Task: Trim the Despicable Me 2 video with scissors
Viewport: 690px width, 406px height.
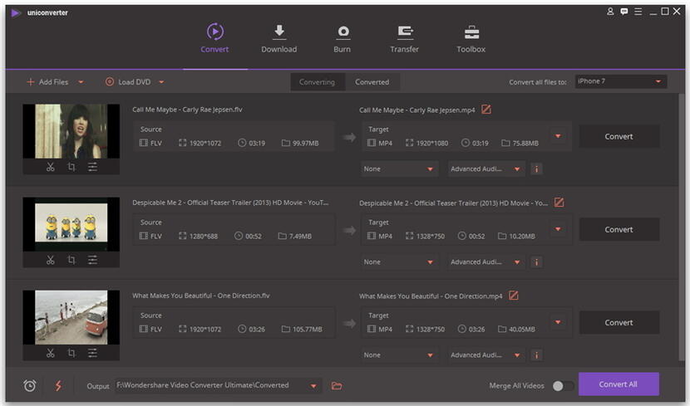Action: (51, 260)
